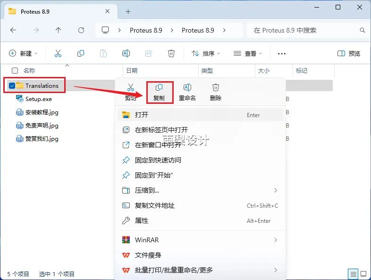
Task: Click the Copy icon in context menu
Action: click(159, 88)
